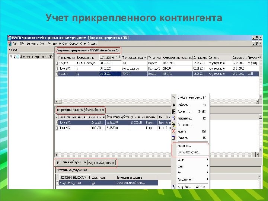The height and width of the screenshot is (201, 268).
Task: Switch to Программы медобслуживания tab
Action: (71, 162)
